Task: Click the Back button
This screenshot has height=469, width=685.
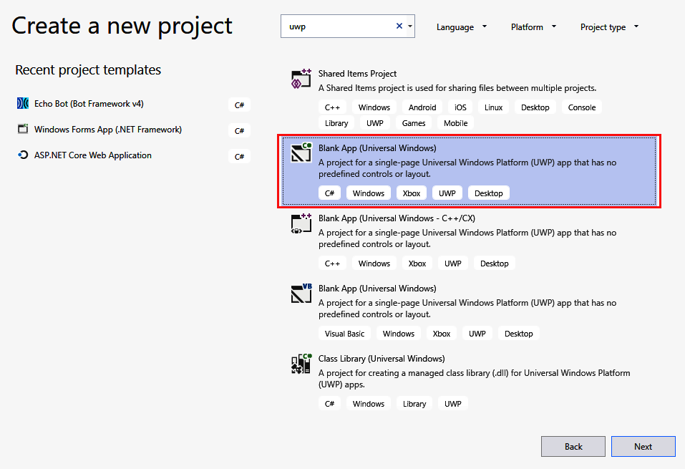Action: click(x=573, y=446)
